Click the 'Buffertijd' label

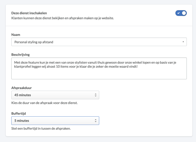[x=19, y=113]
